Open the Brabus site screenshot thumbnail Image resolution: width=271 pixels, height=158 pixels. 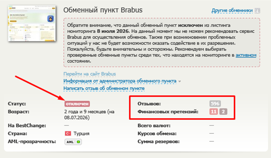(32, 23)
